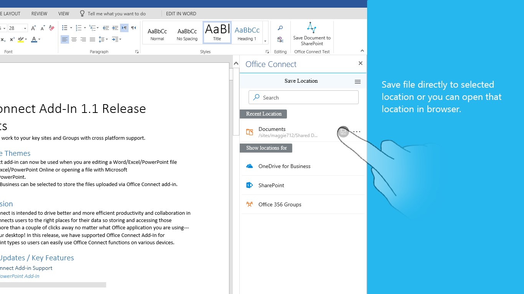Open the Styles pane launcher
Screen dimensions: 524x294
[267, 52]
